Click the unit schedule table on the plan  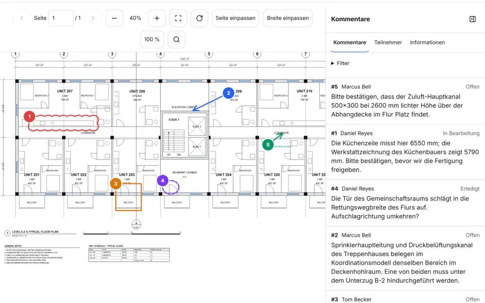tap(129, 255)
